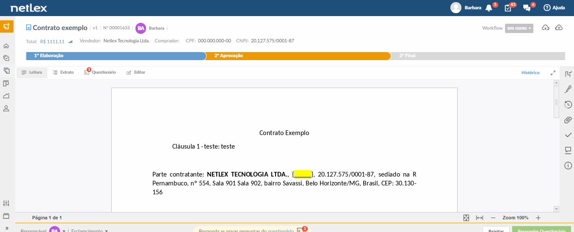The image size is (574, 232).
Task: Click the yellow highlighted blank field in document
Action: pyautogui.click(x=303, y=174)
